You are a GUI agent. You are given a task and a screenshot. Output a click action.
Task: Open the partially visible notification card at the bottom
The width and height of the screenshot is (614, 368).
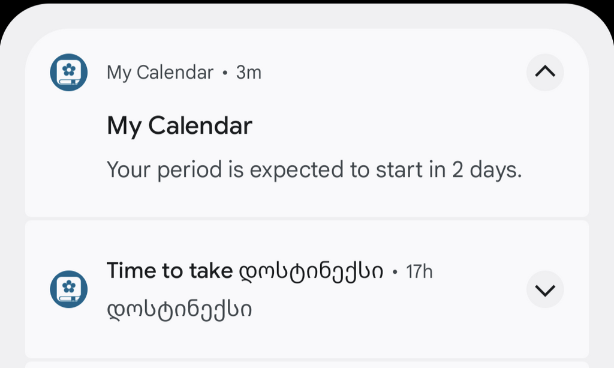coord(307,365)
